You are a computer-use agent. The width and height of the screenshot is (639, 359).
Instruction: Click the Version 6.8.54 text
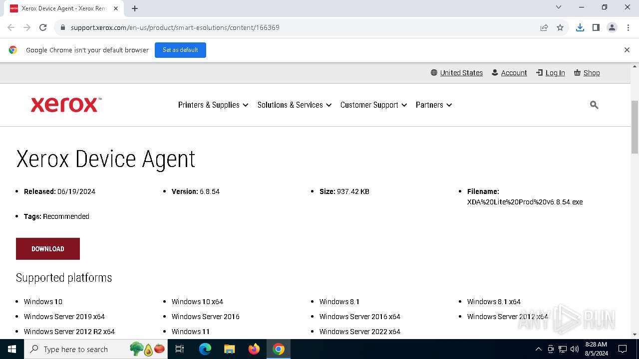tap(196, 191)
